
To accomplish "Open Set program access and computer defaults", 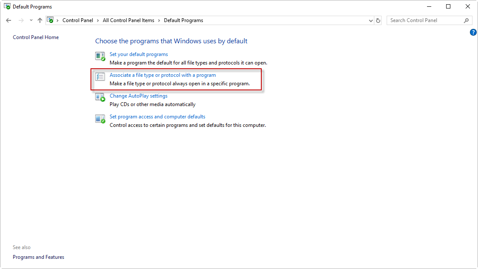I will point(157,117).
